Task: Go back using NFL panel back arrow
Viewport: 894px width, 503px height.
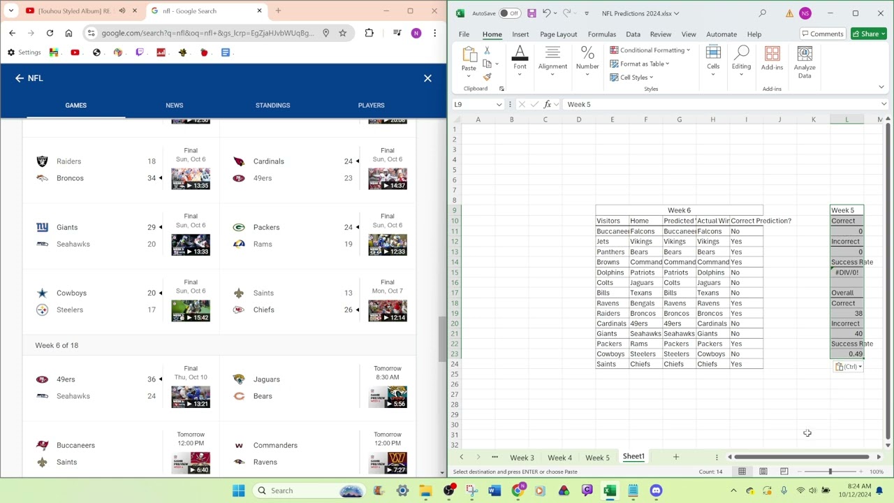Action: click(19, 78)
